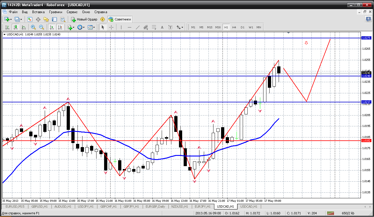Click the Новый Ордер button
The width and height of the screenshot is (374, 217).
point(84,19)
